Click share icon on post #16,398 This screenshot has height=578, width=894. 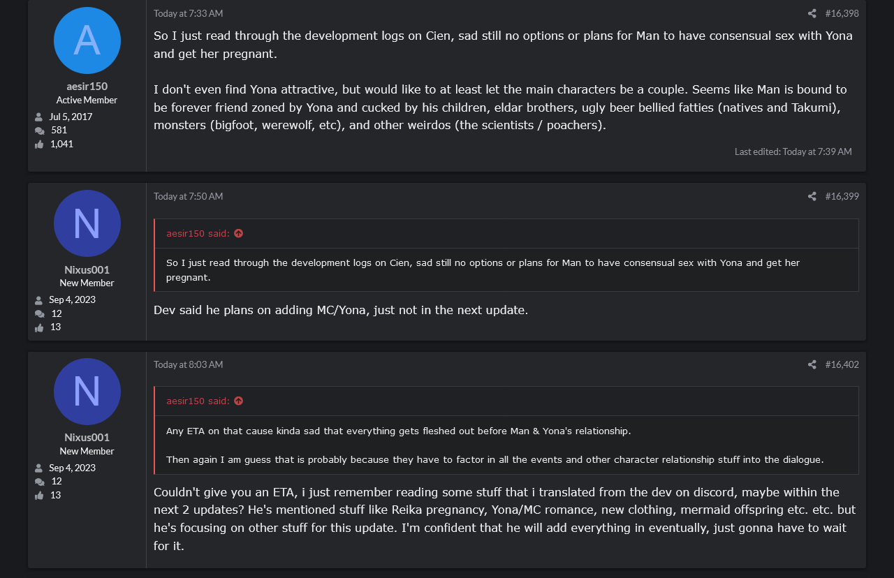pos(812,13)
